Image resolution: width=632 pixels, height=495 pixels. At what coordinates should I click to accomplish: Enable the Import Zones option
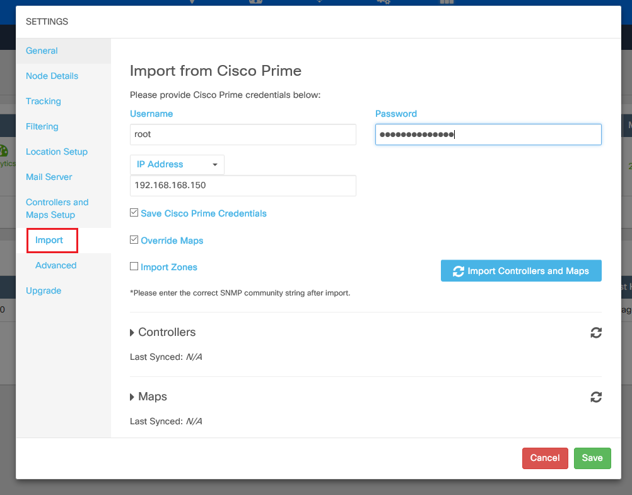pos(134,267)
